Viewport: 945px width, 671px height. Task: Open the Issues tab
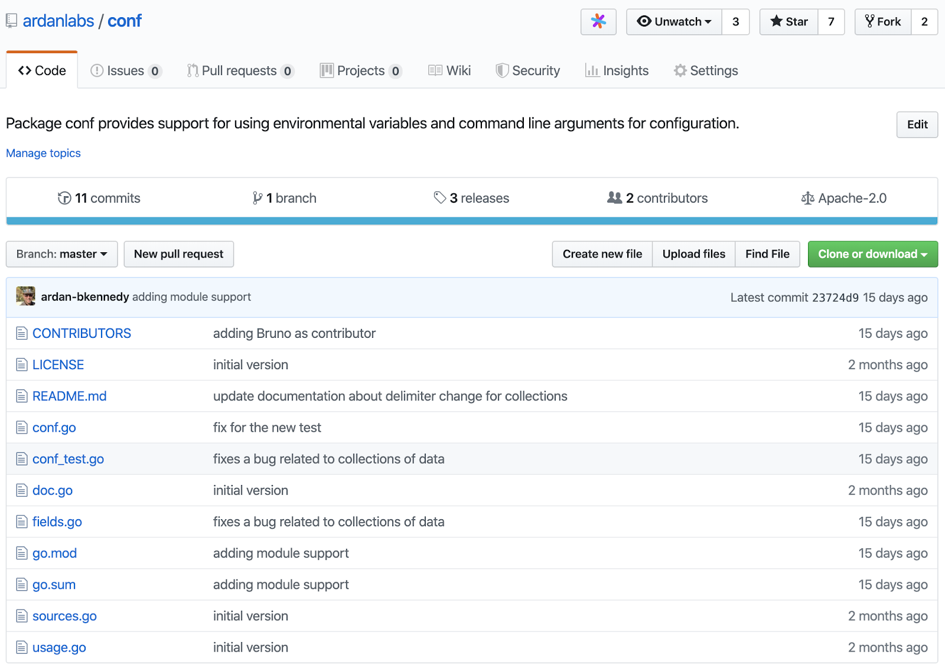126,71
